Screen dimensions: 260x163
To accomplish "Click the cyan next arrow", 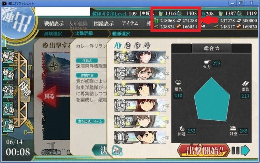I will [245, 150].
